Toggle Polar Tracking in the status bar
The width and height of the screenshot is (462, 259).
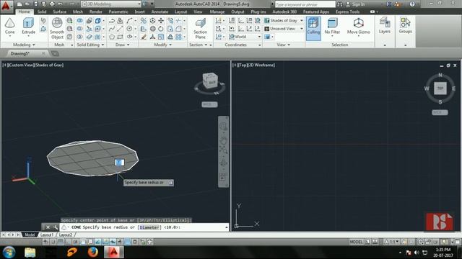point(75,242)
